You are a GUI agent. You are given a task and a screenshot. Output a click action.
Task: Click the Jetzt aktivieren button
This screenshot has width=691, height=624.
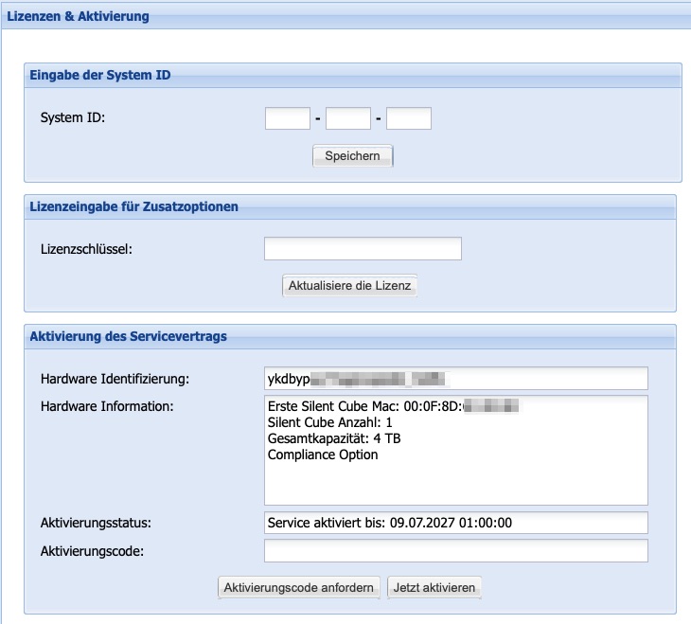435,588
